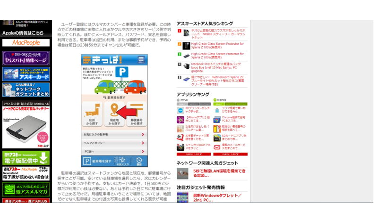Select the red mail envelope app icon
Image resolution: width=378 pixels, height=212 pixels.
click(x=217, y=147)
